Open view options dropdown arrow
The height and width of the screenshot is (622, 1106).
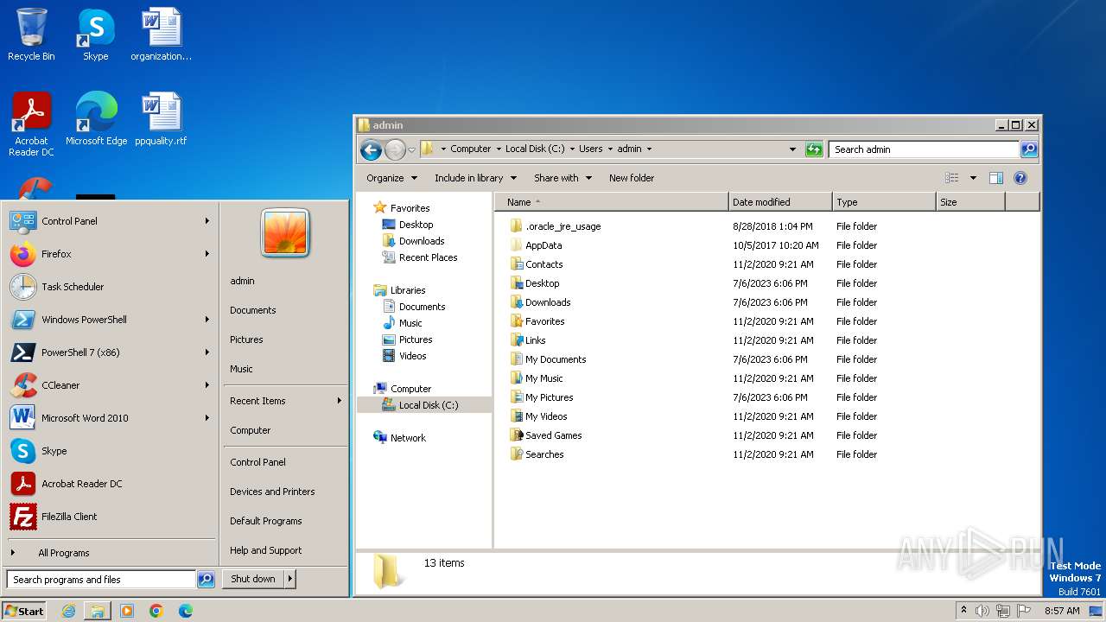click(973, 178)
